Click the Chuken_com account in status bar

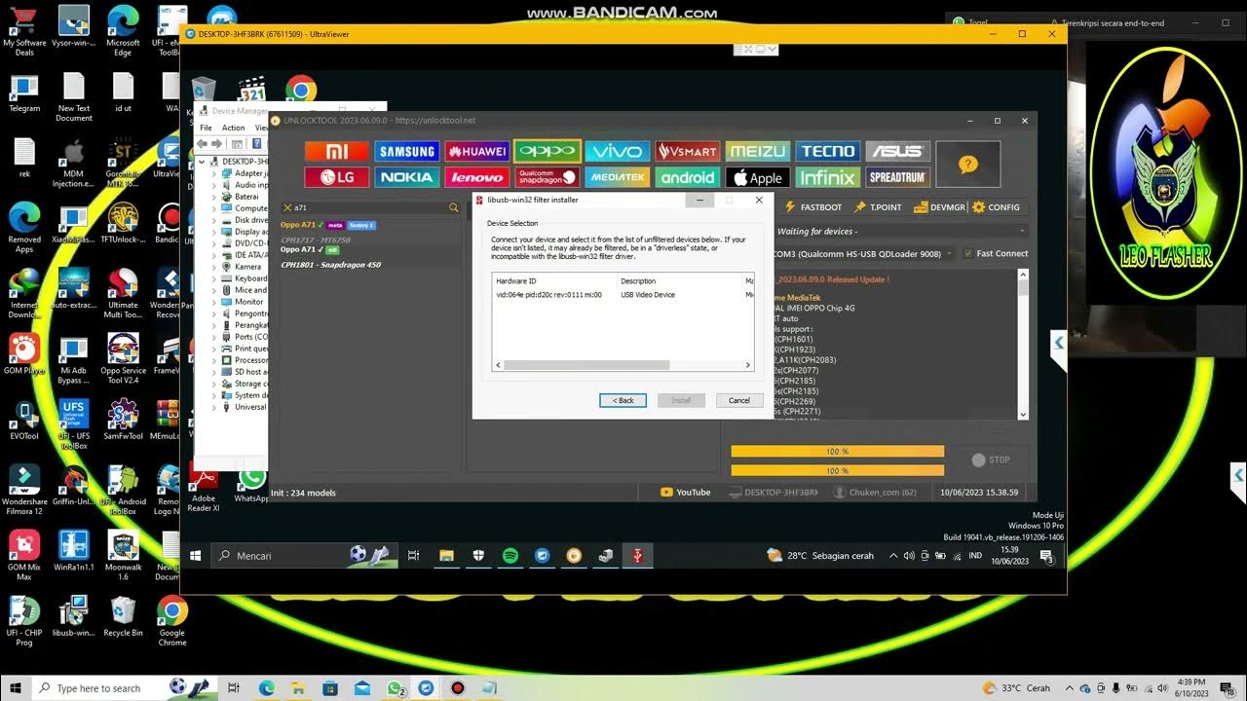[x=875, y=493]
